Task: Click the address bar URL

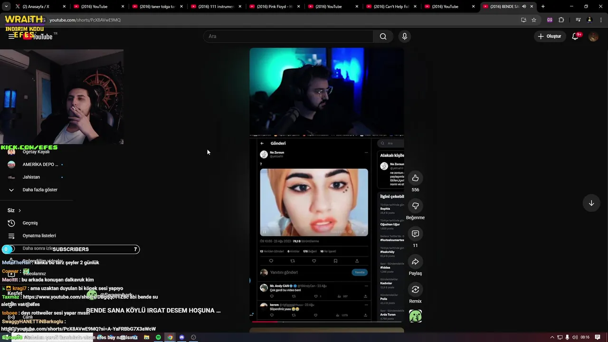Action: pyautogui.click(x=85, y=20)
